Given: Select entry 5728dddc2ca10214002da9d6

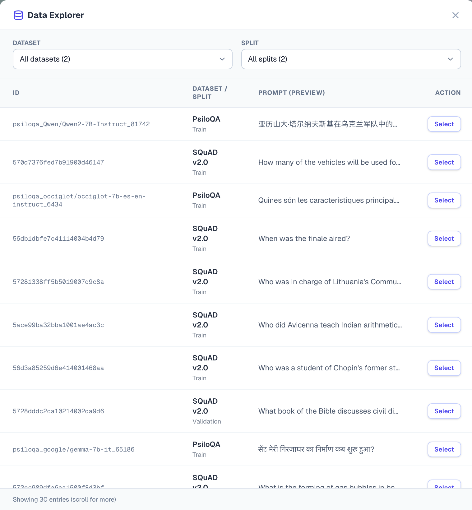Looking at the screenshot, I should [x=444, y=411].
